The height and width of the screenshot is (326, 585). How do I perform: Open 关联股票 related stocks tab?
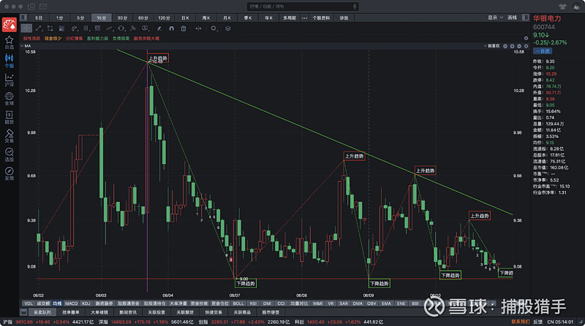click(x=156, y=312)
